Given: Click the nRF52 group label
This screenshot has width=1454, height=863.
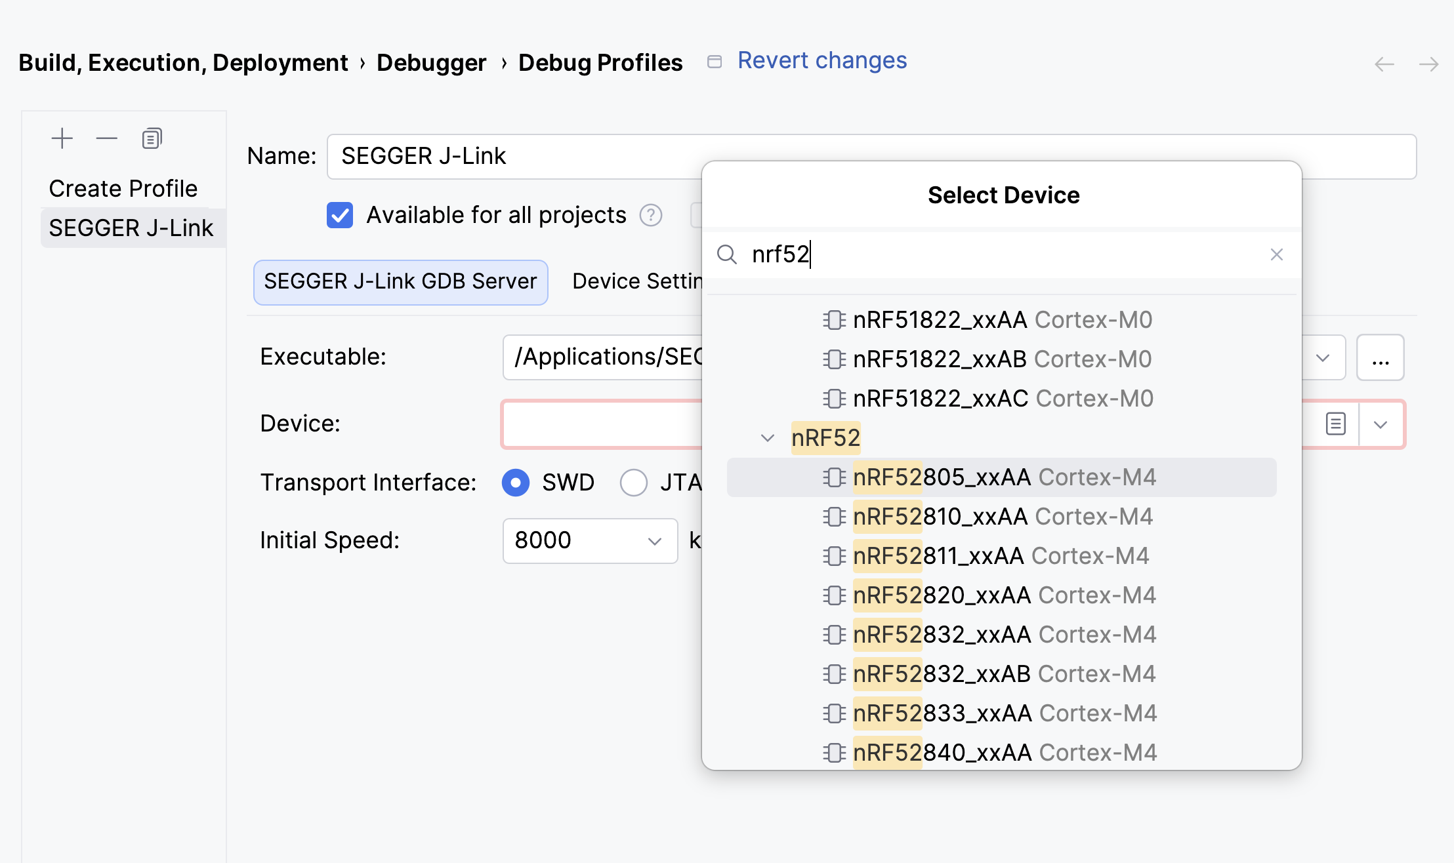Looking at the screenshot, I should coord(825,437).
